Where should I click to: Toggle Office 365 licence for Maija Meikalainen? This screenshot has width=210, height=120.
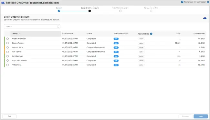pos(116,61)
